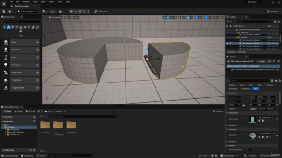
Task: Open the Blueprints toolbar dropdown
Action: [53, 11]
